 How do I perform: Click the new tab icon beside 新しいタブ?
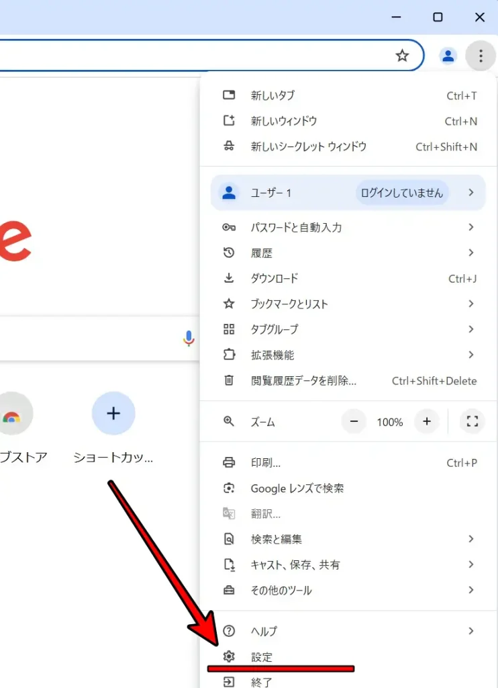tap(229, 95)
